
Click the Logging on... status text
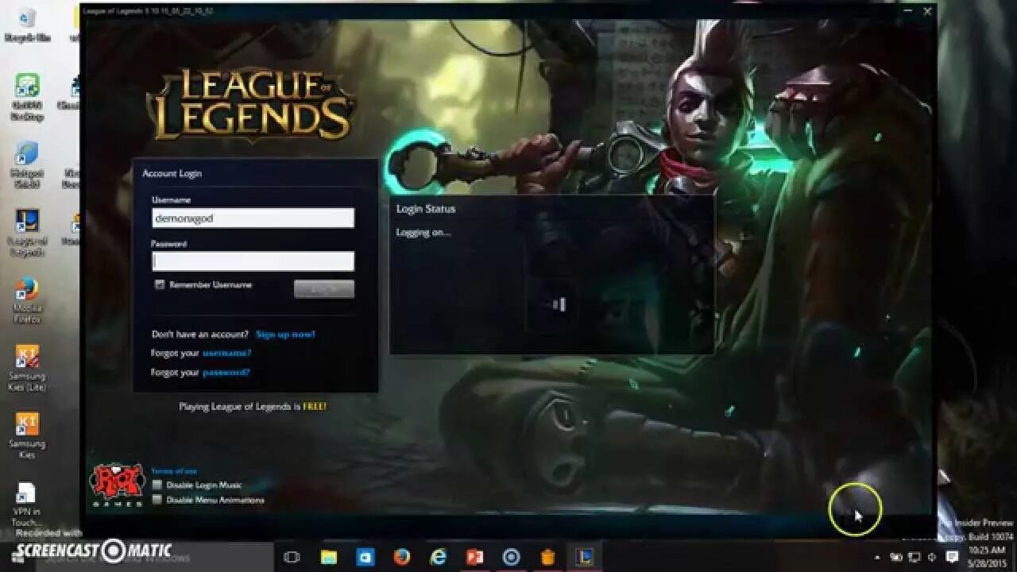(423, 233)
